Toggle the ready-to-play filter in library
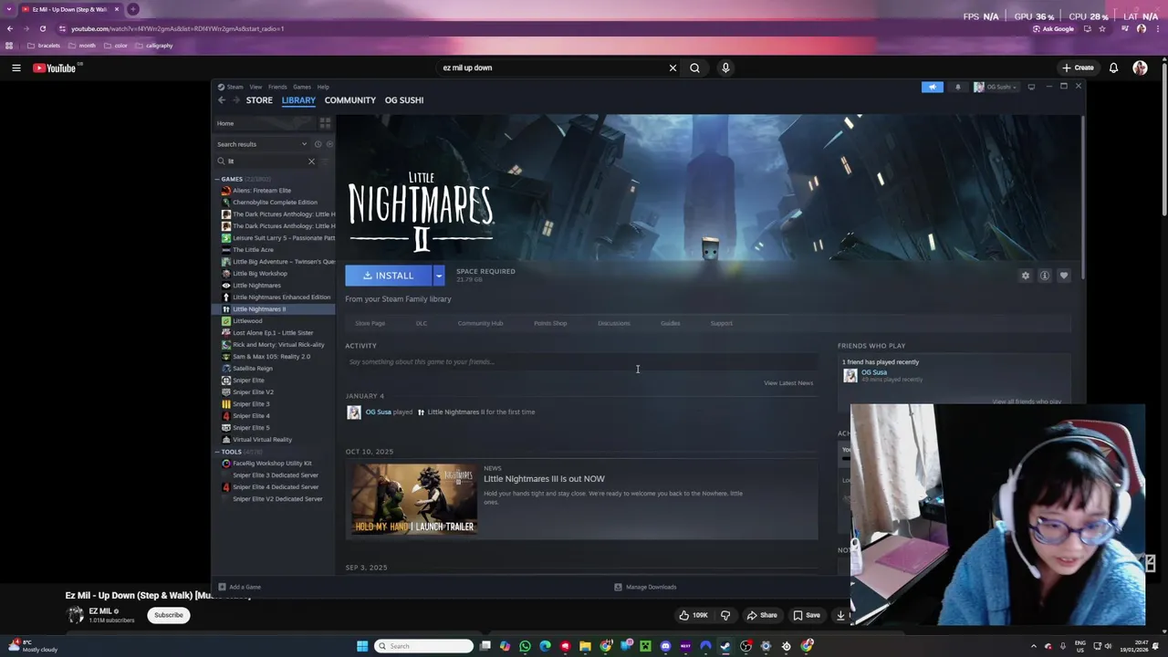This screenshot has width=1168, height=657. click(329, 144)
